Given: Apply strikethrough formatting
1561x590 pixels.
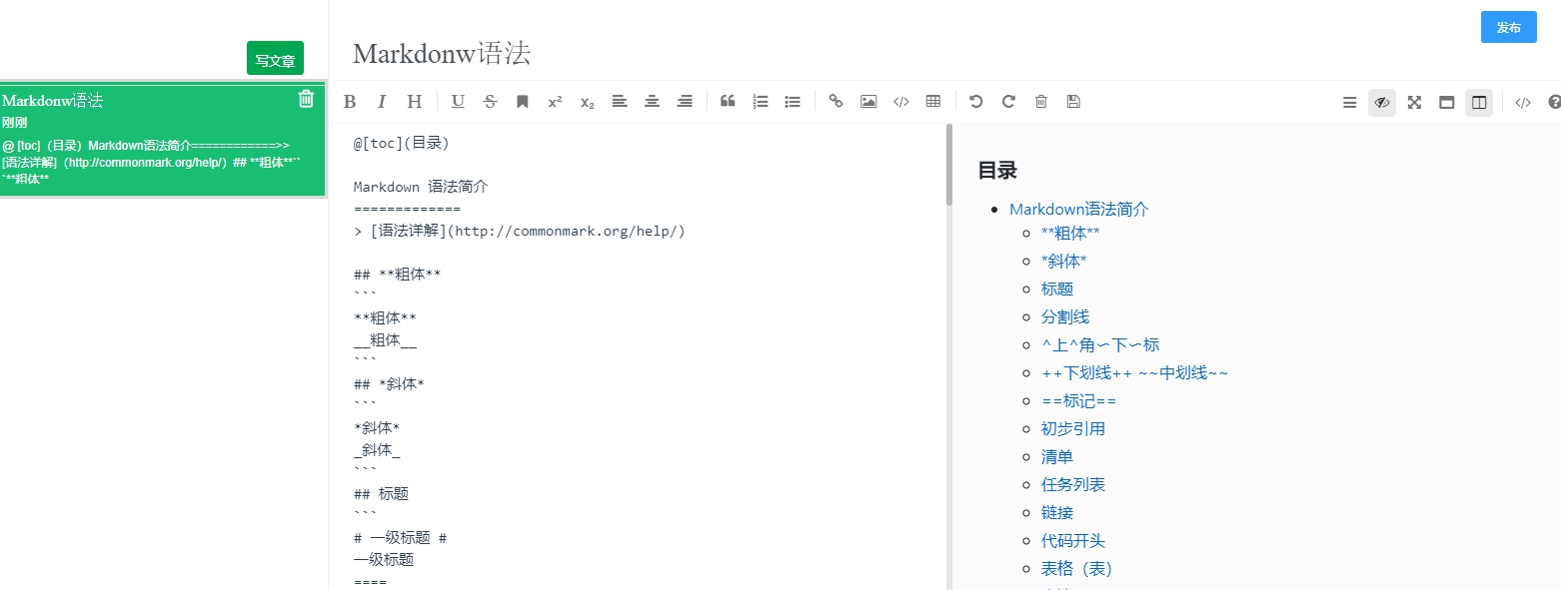Looking at the screenshot, I should [490, 101].
